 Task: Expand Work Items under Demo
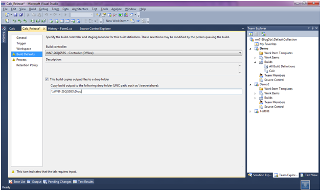tap(255, 58)
